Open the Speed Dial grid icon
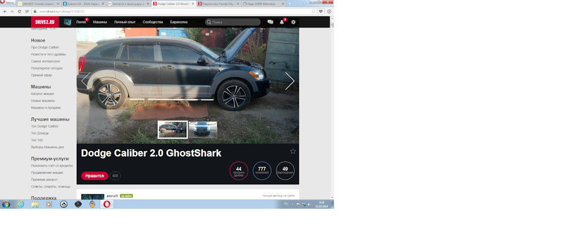The width and height of the screenshot is (562, 251). coord(27,12)
